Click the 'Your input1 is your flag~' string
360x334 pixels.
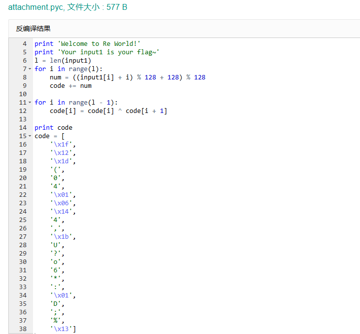coord(108,52)
